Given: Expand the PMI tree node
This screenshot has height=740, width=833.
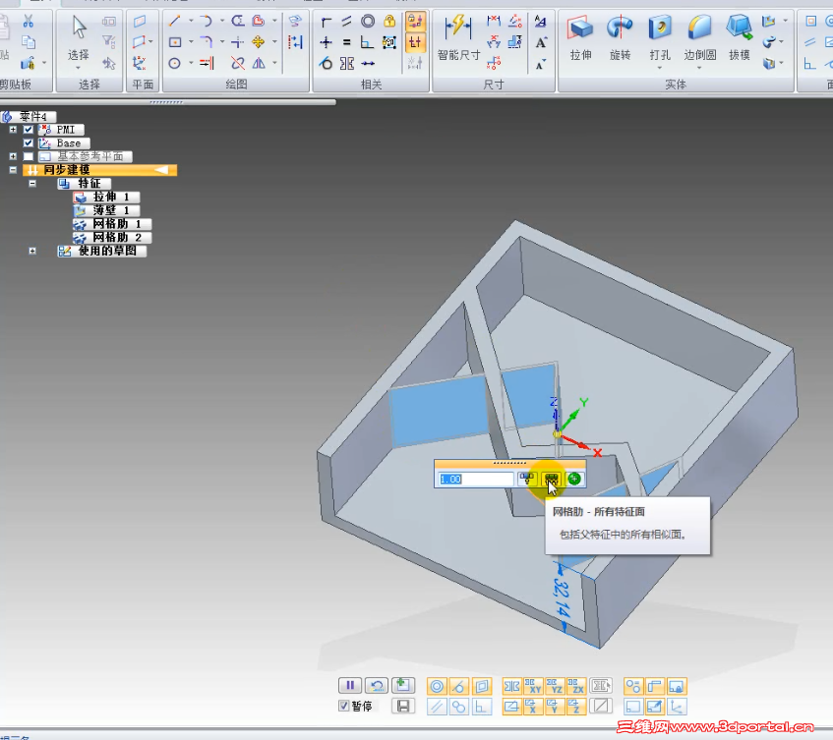Looking at the screenshot, I should (13, 130).
